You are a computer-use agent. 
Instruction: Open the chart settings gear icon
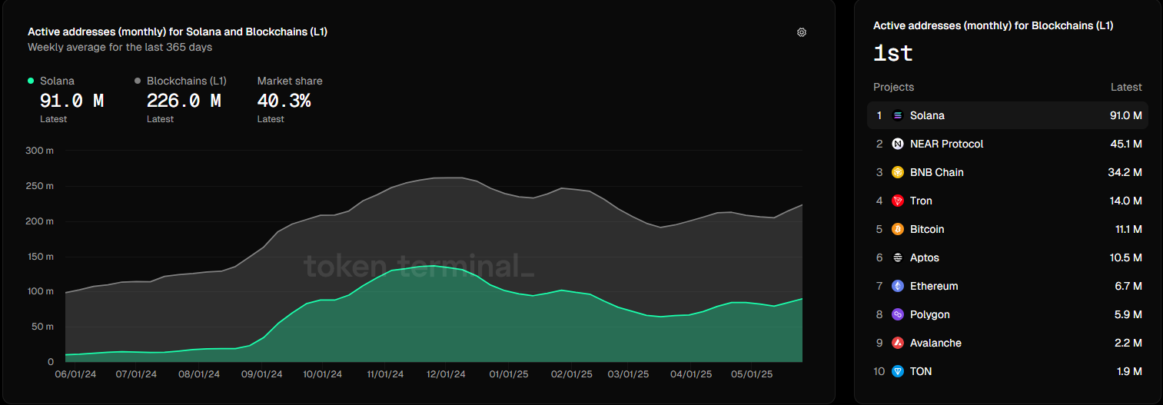(x=802, y=32)
